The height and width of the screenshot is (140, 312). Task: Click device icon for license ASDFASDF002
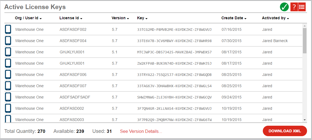(x=8, y=29)
